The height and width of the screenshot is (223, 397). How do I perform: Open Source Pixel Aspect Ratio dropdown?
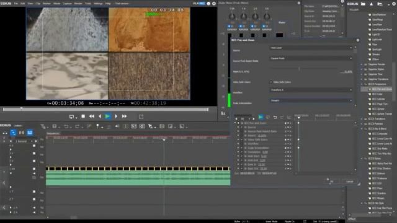coord(311,58)
